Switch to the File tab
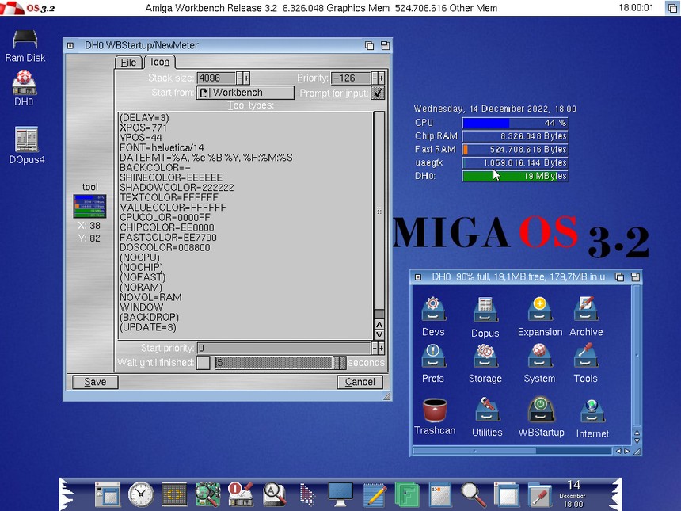The image size is (681, 511). click(x=128, y=63)
